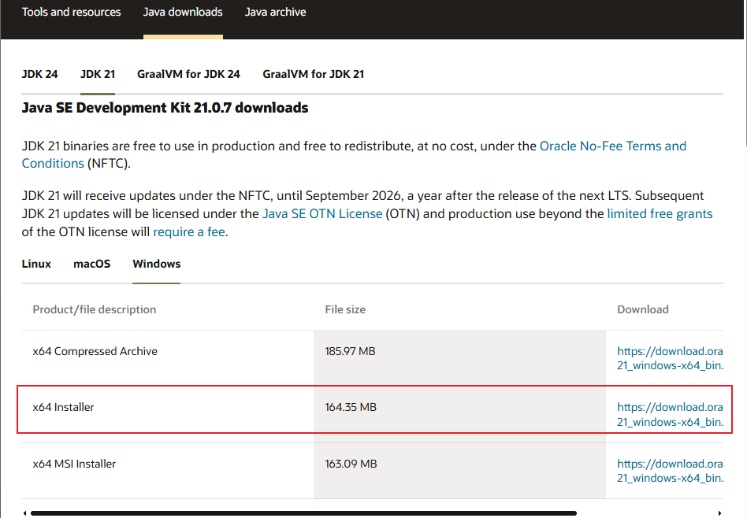Click the File size column header
747x518 pixels.
coord(345,309)
